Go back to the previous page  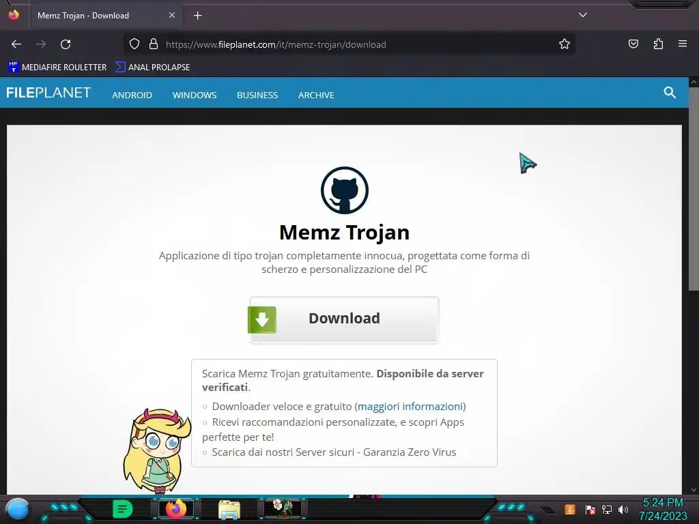16,44
